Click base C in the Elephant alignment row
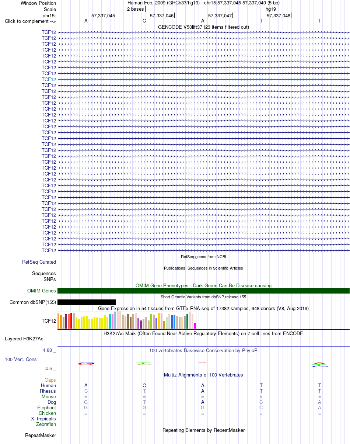 point(261,407)
